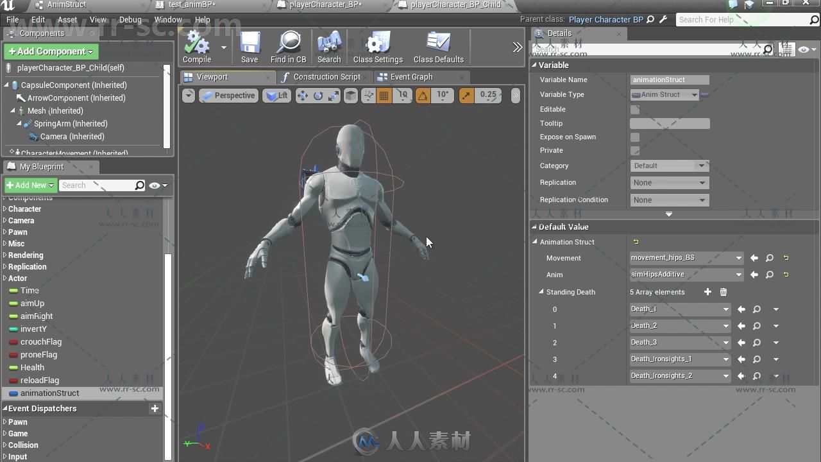Open Replication Condition dropdown
Screen dimensions: 821x462
click(669, 200)
